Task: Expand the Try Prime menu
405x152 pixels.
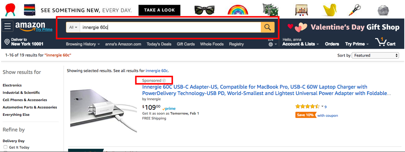Action: pos(357,44)
